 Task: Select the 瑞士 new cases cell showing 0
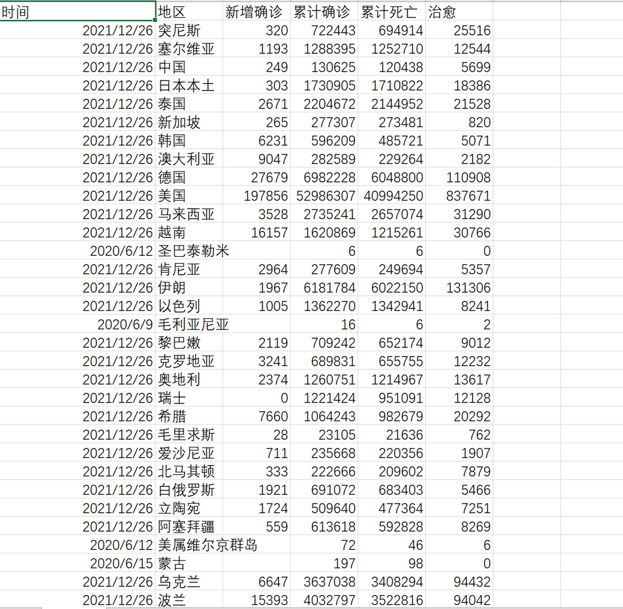(x=256, y=398)
